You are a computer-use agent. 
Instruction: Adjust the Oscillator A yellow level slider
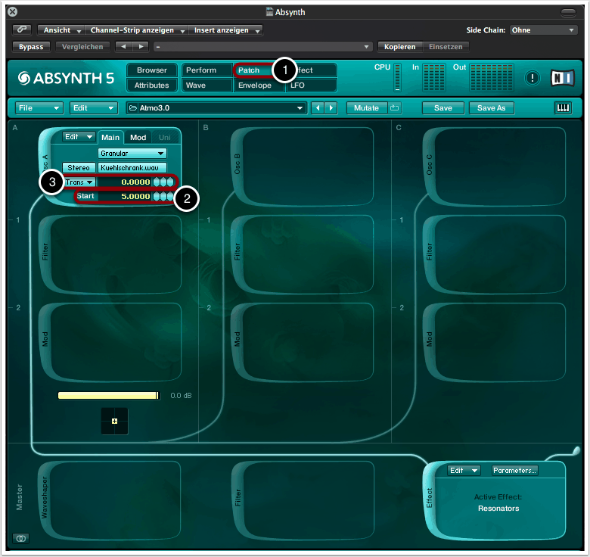point(108,395)
